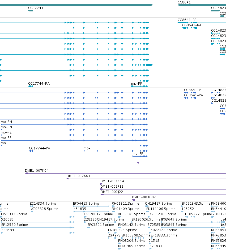Select the 372585 alignment label
This screenshot has width=226, height=250.
pos(154,225)
